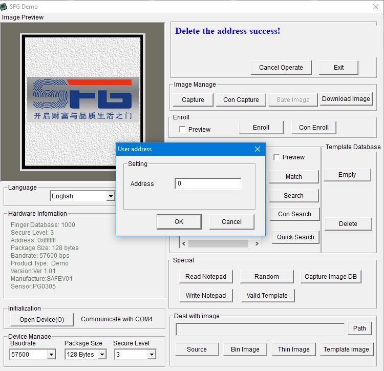Click the Write Notepad button
The height and width of the screenshot is (371, 384).
click(206, 296)
